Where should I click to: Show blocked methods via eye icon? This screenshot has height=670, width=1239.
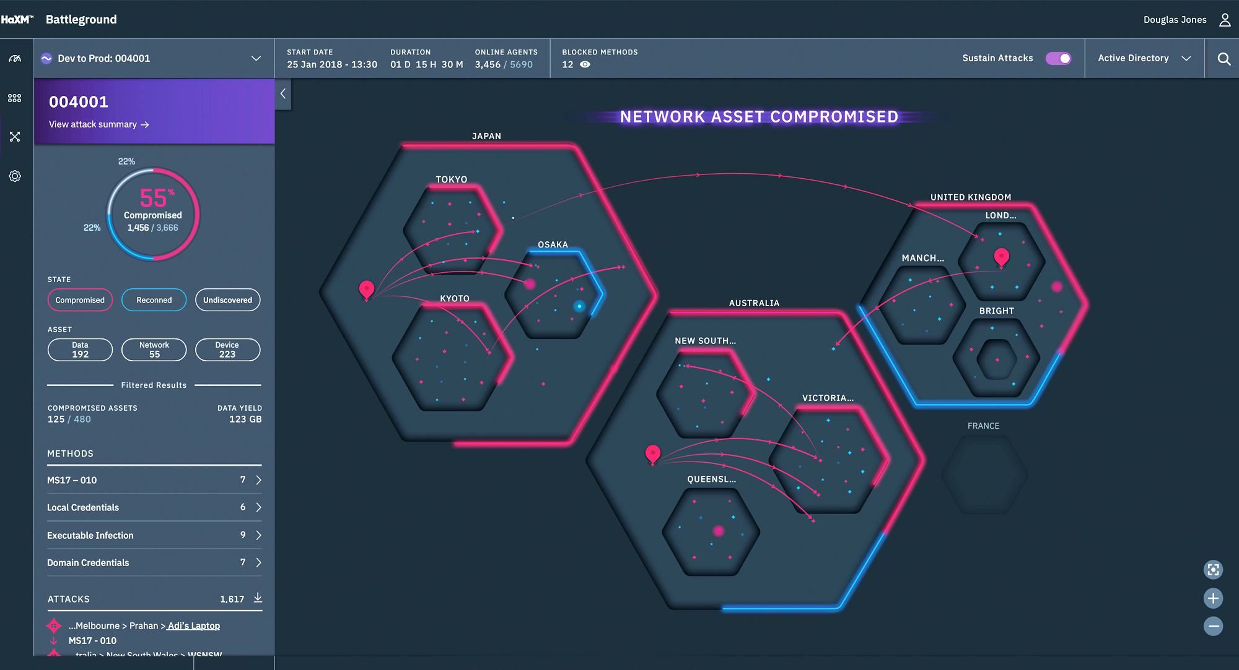click(585, 64)
